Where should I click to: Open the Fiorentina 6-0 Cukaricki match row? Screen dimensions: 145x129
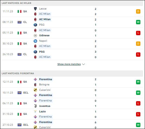pos(72,125)
